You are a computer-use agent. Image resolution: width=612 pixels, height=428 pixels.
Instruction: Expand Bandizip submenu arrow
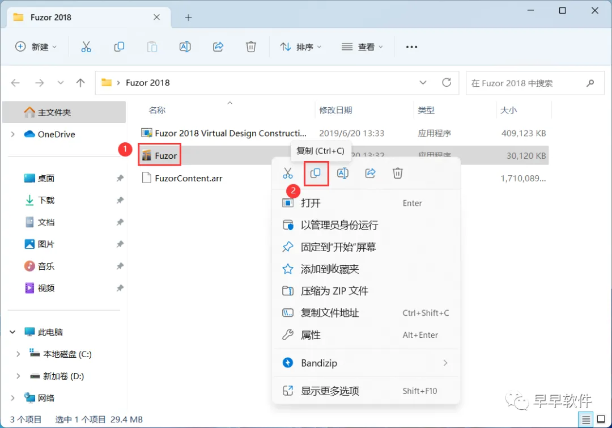coord(445,363)
